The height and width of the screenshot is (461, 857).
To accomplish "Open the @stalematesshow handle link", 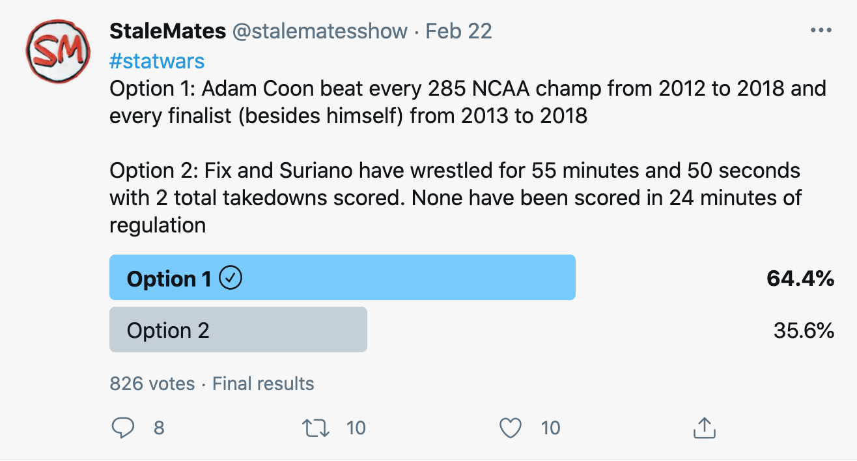I will (320, 31).
